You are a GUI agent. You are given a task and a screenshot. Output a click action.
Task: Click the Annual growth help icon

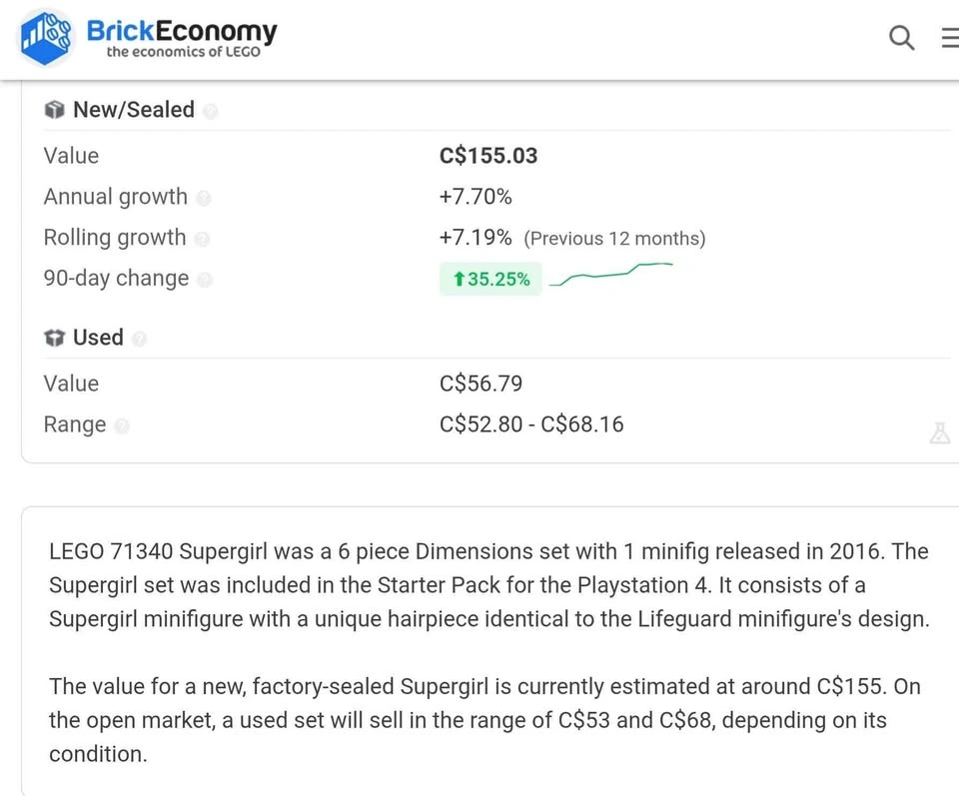[204, 198]
